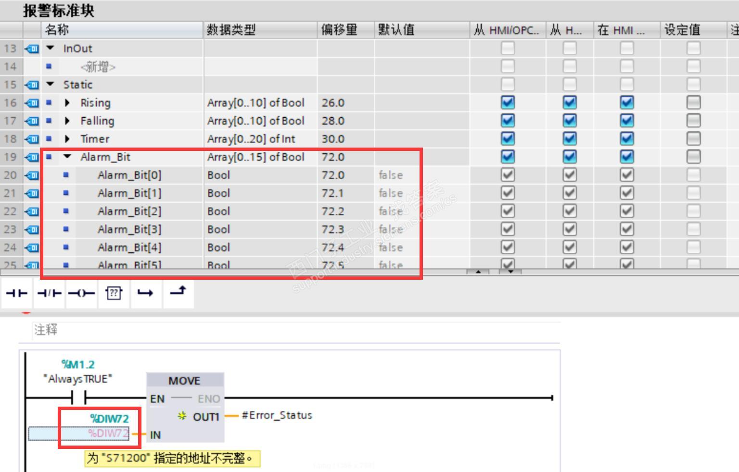The width and height of the screenshot is (739, 472).
Task: Insert a normally closed contact
Action: (x=49, y=293)
